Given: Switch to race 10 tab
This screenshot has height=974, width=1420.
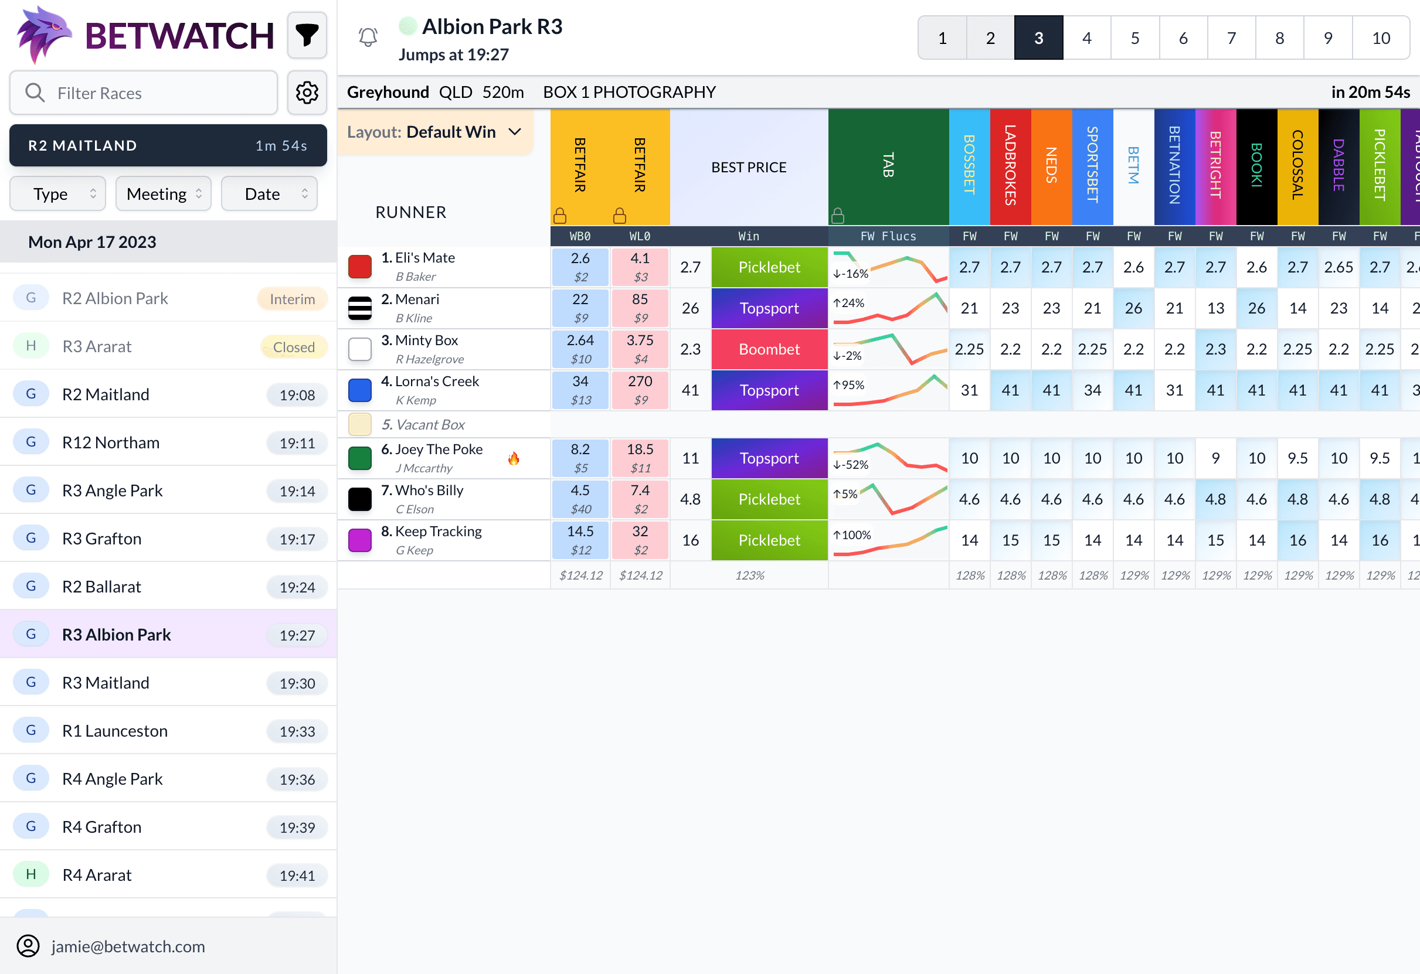Looking at the screenshot, I should [1381, 38].
